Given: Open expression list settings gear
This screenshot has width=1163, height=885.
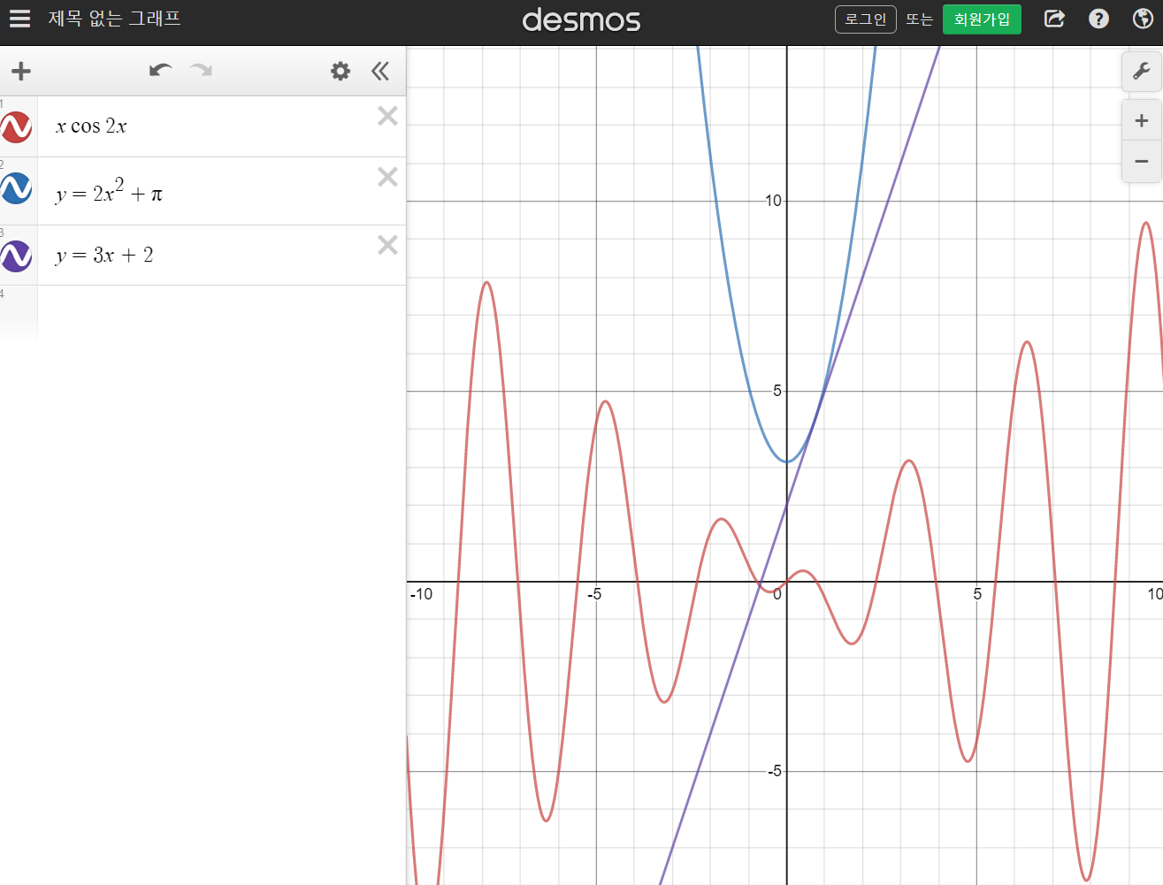Looking at the screenshot, I should click(340, 71).
